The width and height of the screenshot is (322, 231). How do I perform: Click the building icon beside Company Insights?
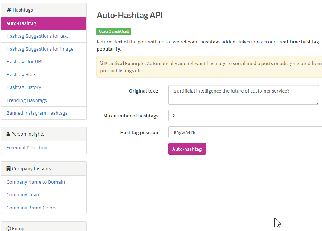8,168
